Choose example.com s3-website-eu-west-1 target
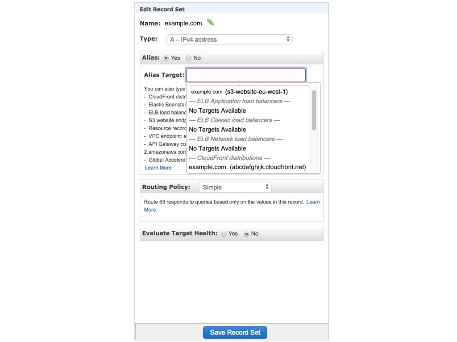457x342 pixels. [240, 92]
